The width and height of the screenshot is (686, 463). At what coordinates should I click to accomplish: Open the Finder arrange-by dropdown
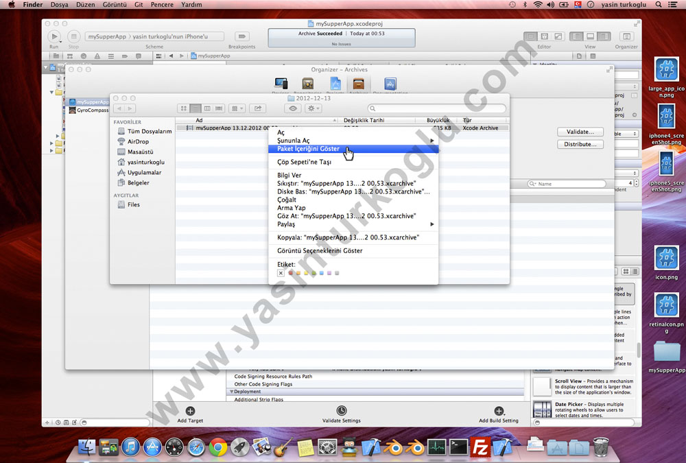[x=237, y=108]
